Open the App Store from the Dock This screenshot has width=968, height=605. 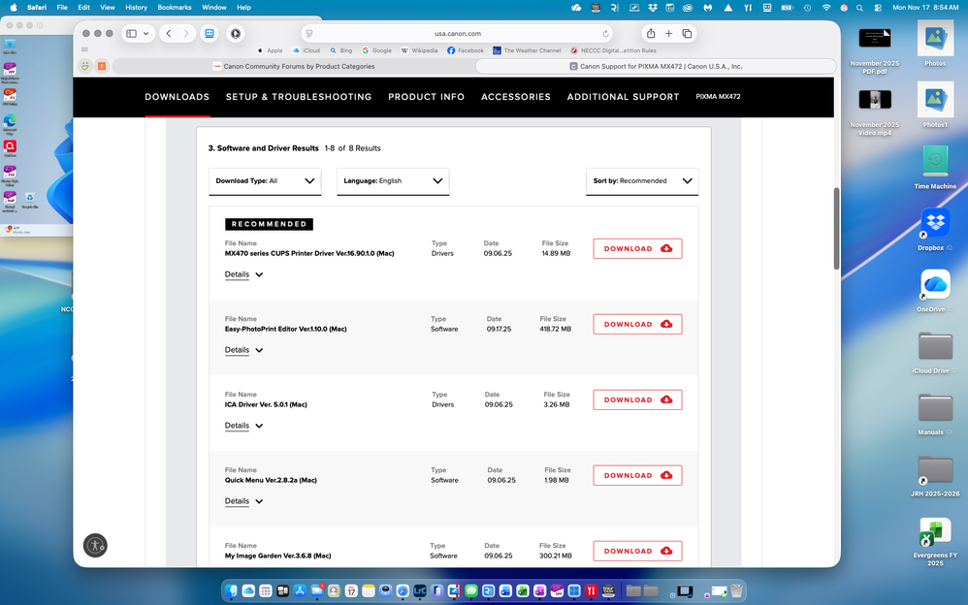(x=298, y=589)
